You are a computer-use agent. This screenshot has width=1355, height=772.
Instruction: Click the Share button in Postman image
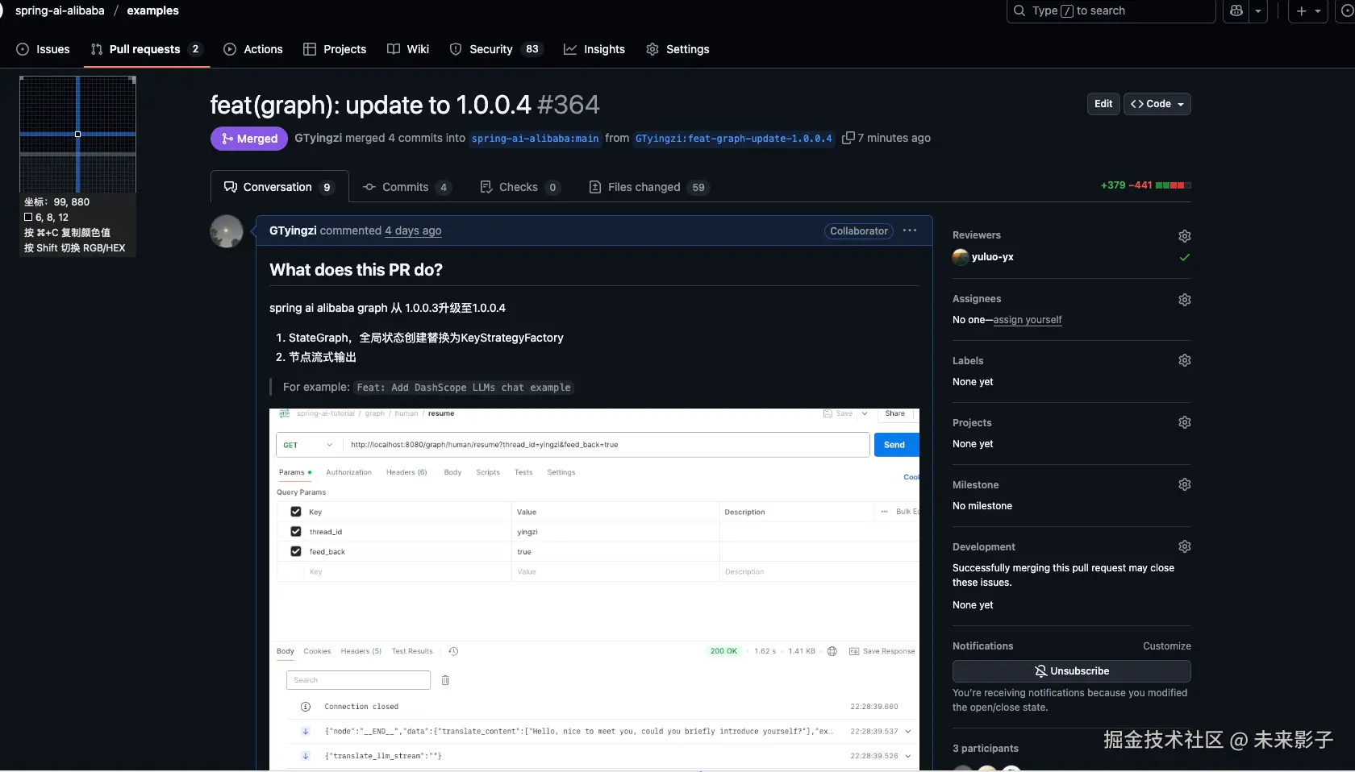coord(895,413)
